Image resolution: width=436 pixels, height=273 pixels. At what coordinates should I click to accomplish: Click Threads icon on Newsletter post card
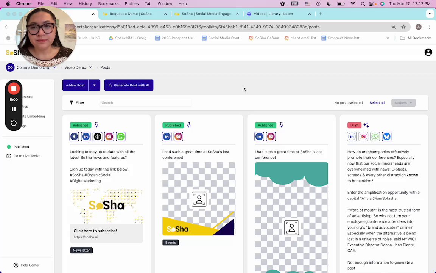point(97,136)
